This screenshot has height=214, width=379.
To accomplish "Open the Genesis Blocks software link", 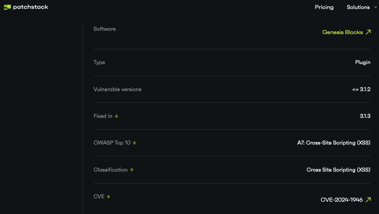I will click(x=342, y=32).
